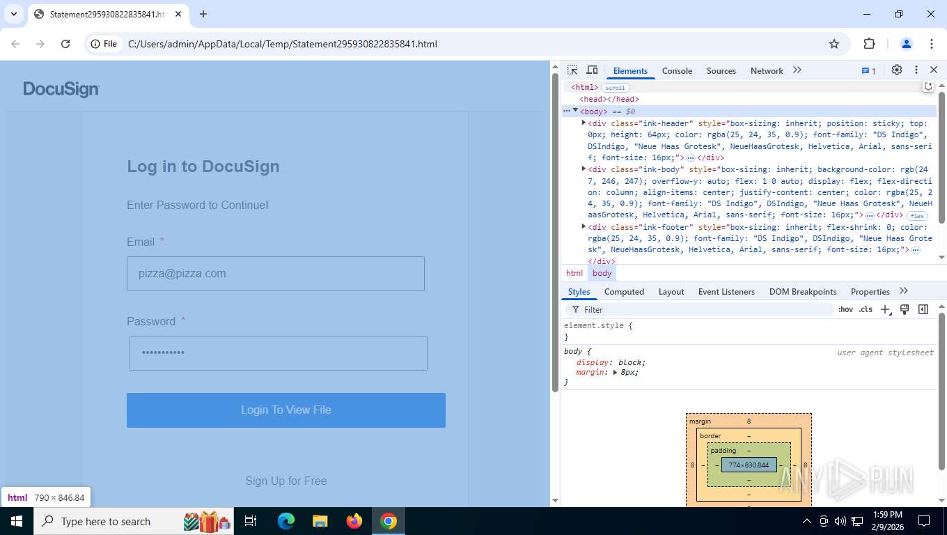Focus the Email input field

[x=276, y=274]
